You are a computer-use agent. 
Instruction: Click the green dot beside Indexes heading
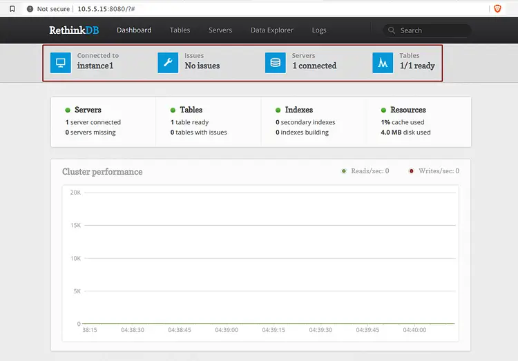click(x=278, y=110)
